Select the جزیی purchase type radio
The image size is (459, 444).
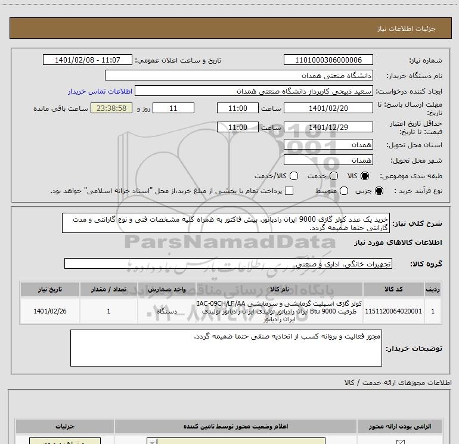coord(379,191)
